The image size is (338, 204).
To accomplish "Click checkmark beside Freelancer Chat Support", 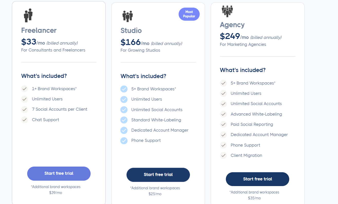I will [24, 120].
